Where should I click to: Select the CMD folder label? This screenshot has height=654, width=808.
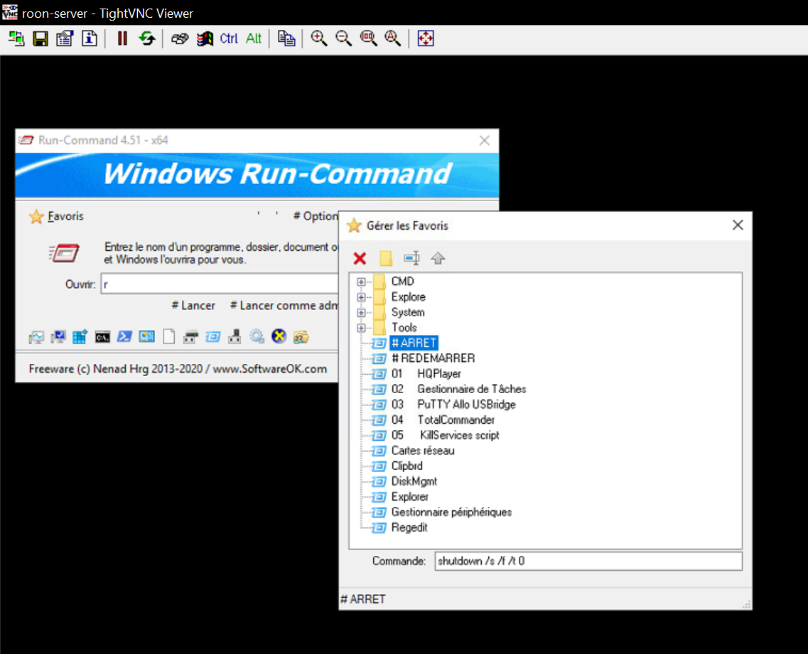(x=402, y=282)
